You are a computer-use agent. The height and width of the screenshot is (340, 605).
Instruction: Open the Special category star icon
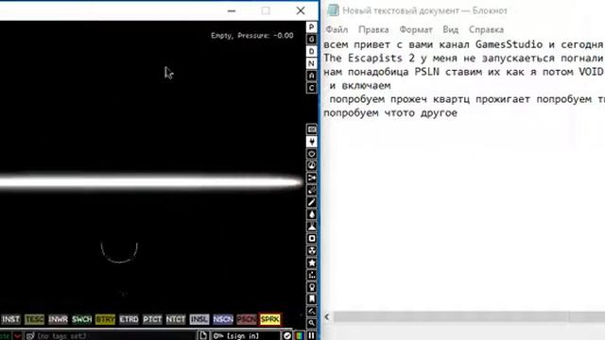tap(312, 263)
